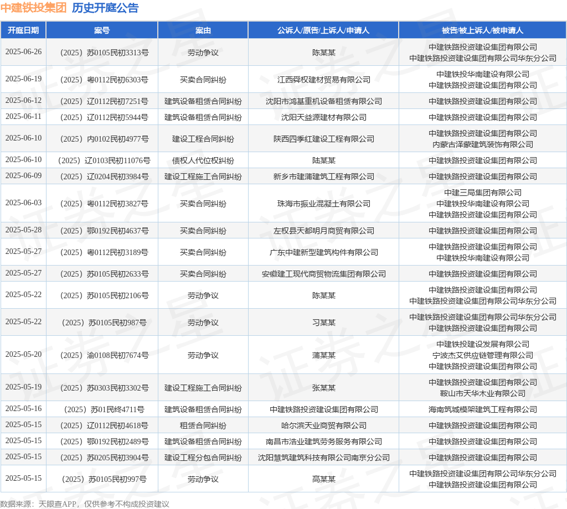
Task: Click date cell 2025-06-09
Action: tap(23, 175)
